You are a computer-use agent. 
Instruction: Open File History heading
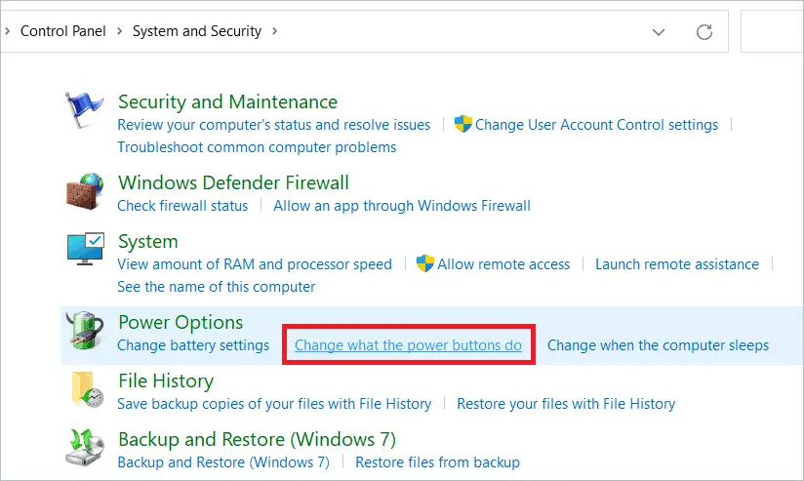[166, 381]
